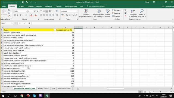
Task: Click the red font color A icon
Action: click(x=36, y=15)
